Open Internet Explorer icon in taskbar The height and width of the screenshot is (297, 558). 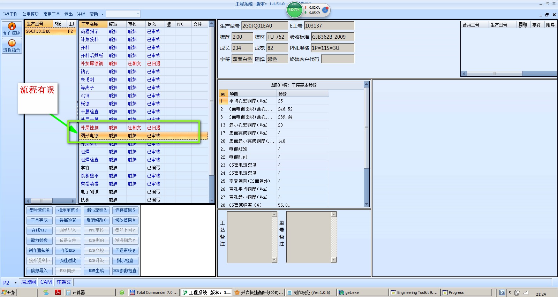coord(122,292)
